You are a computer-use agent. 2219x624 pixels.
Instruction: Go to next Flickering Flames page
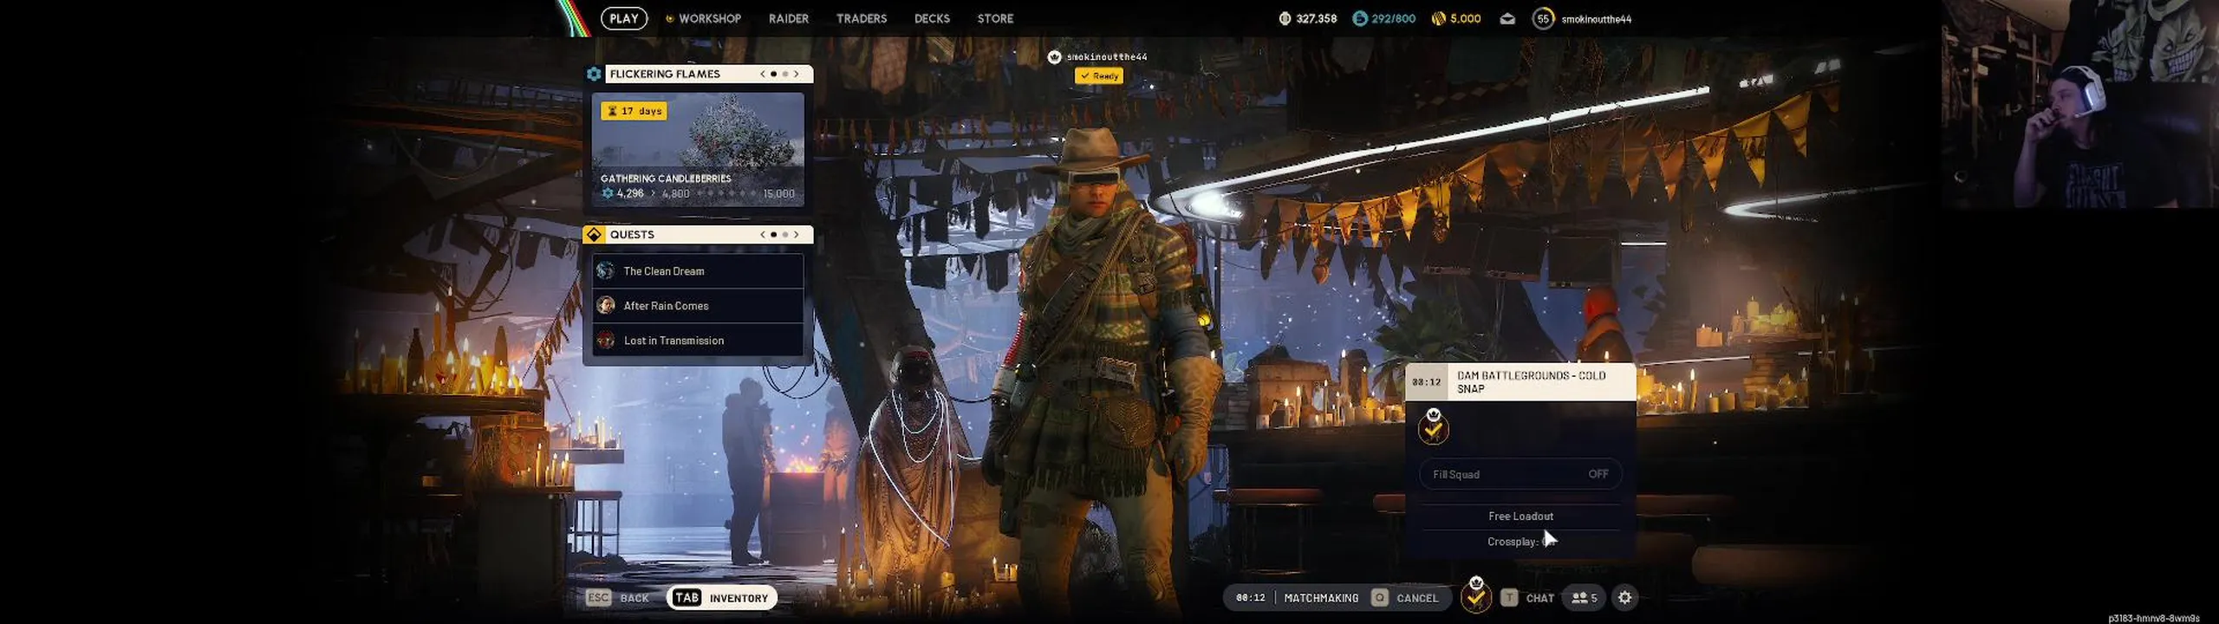click(797, 74)
